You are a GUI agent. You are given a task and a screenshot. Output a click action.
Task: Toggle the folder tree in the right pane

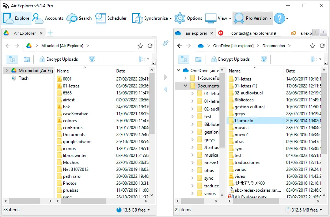point(184,59)
